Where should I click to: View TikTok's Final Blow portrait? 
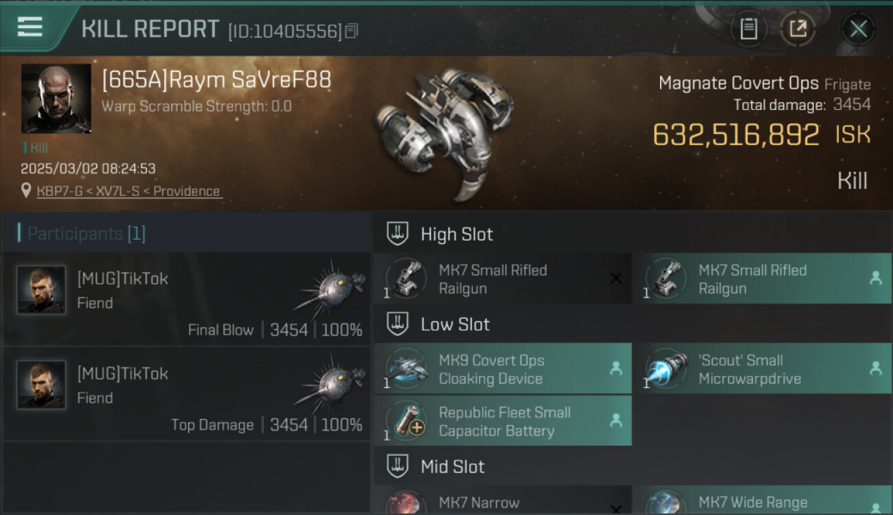click(x=41, y=290)
